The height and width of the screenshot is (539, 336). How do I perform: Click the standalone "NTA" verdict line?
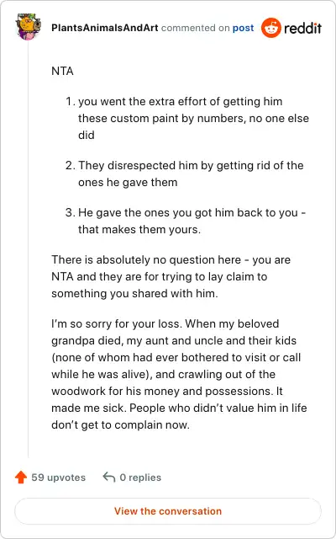point(62,71)
